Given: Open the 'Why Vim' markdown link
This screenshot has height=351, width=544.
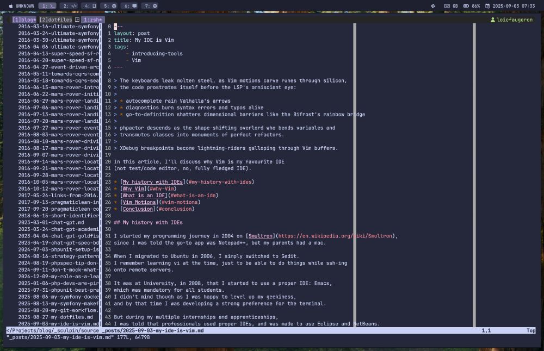Looking at the screenshot, I should (x=133, y=189).
